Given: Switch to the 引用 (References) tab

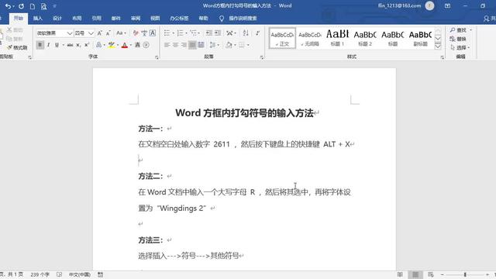Looking at the screenshot, I should (x=96, y=19).
